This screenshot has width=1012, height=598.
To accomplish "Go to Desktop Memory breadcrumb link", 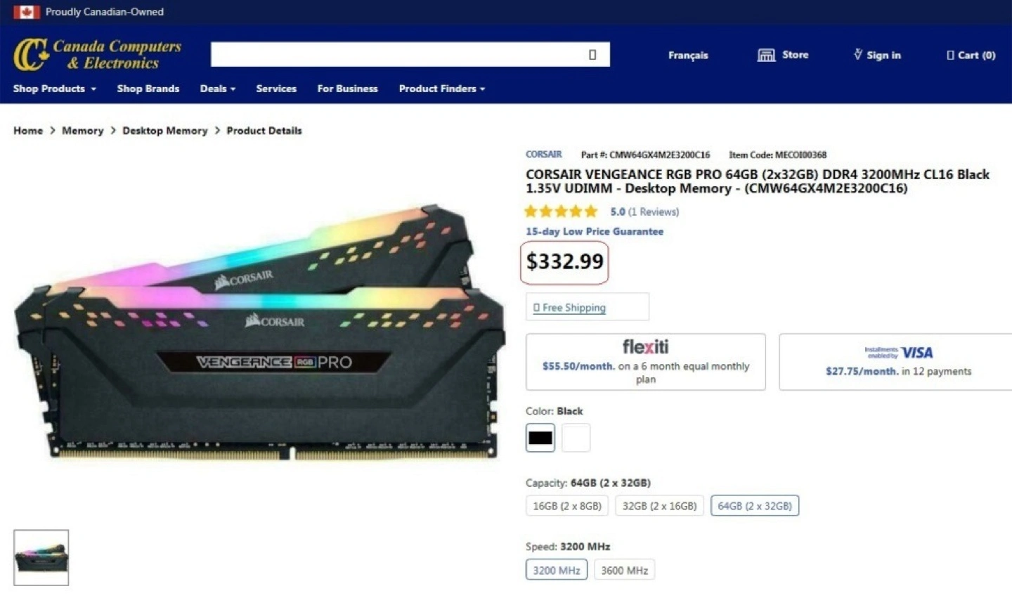I will pos(165,131).
